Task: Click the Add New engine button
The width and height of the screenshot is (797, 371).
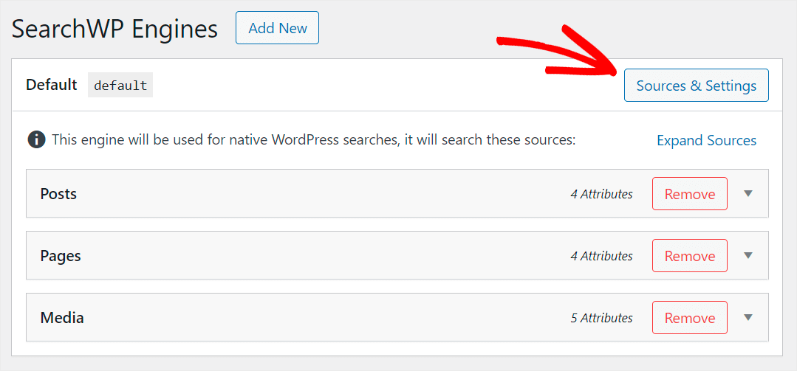Action: [277, 28]
